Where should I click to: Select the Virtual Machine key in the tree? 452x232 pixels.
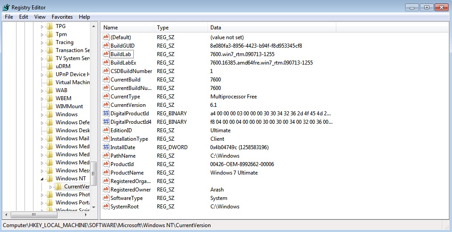[x=72, y=82]
